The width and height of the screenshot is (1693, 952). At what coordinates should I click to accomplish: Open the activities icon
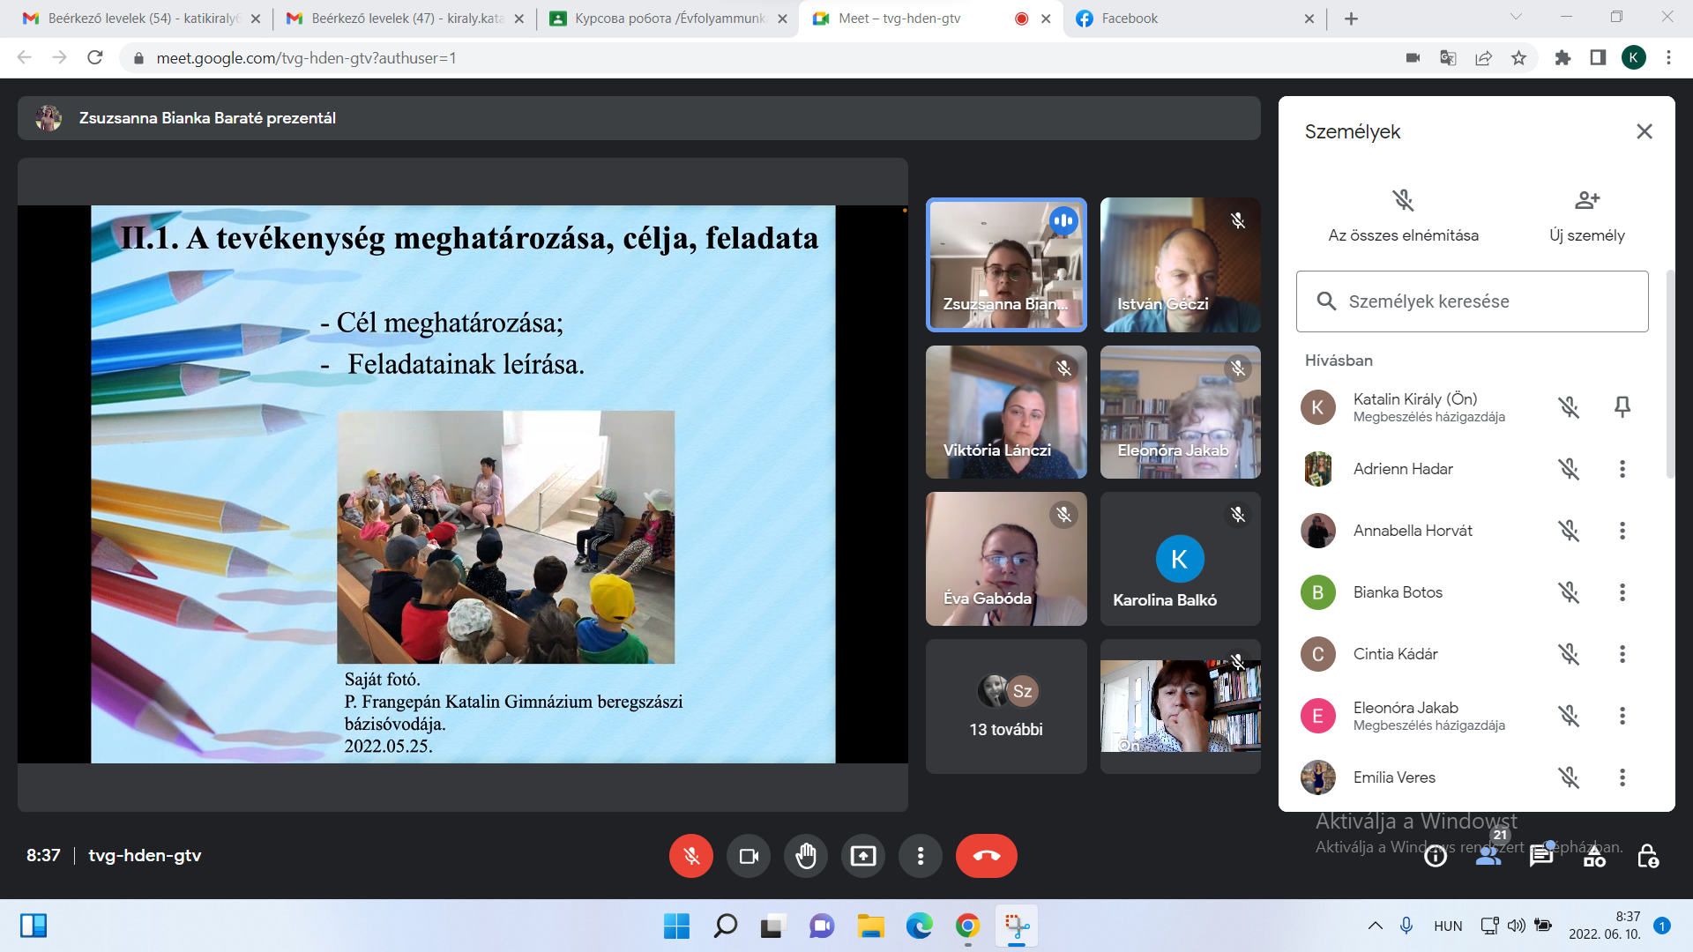[x=1594, y=856]
